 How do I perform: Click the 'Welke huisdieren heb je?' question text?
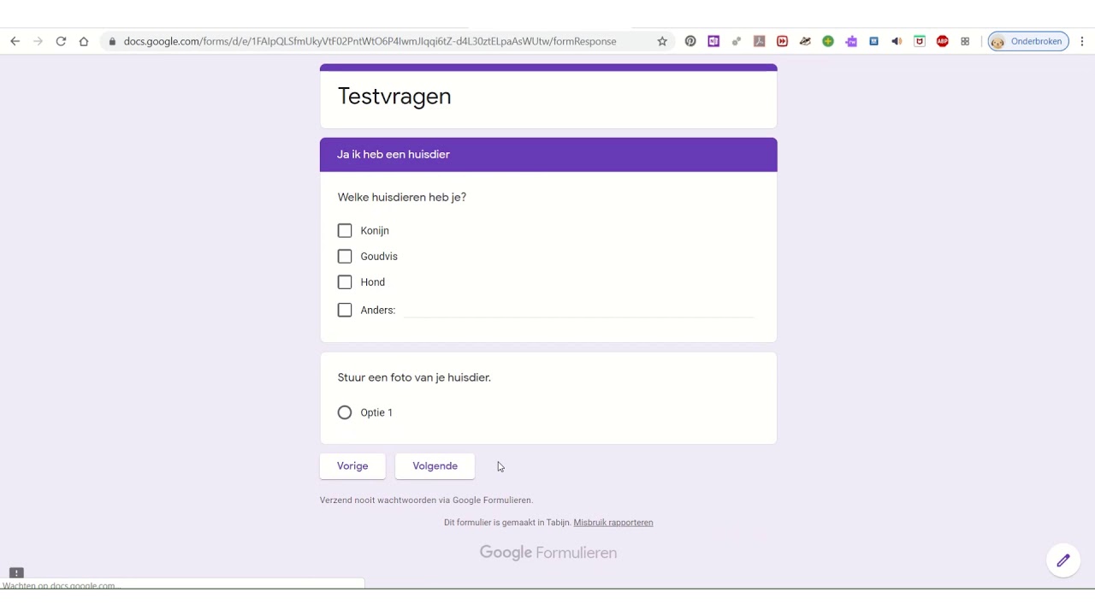point(402,198)
